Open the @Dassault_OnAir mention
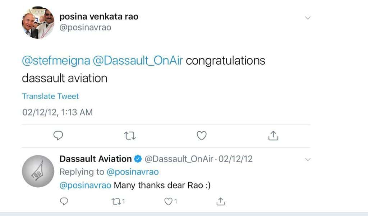This screenshot has width=368, height=216. 129,60
